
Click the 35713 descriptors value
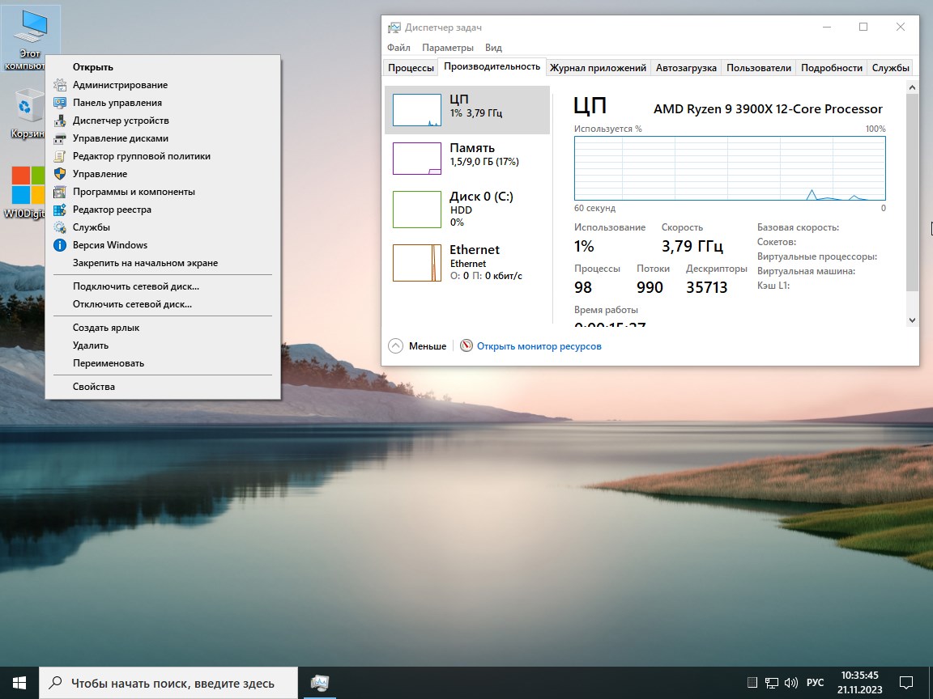pos(707,288)
